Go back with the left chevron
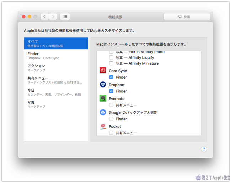231x183 pixels. click(x=45, y=17)
